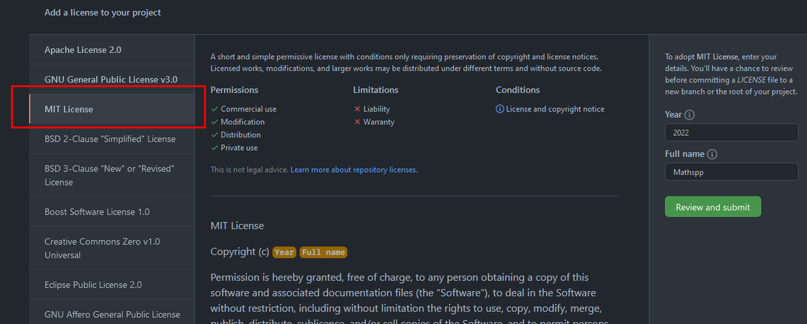Click the Limitations heading

[376, 90]
